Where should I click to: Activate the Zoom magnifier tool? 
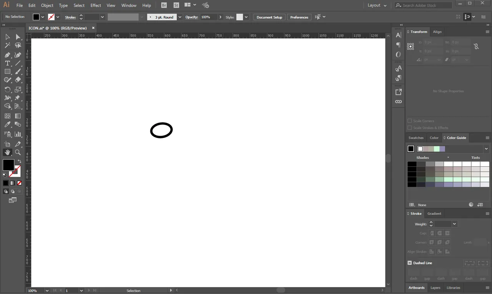point(18,152)
